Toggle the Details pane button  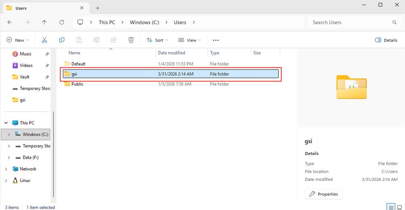click(x=386, y=40)
